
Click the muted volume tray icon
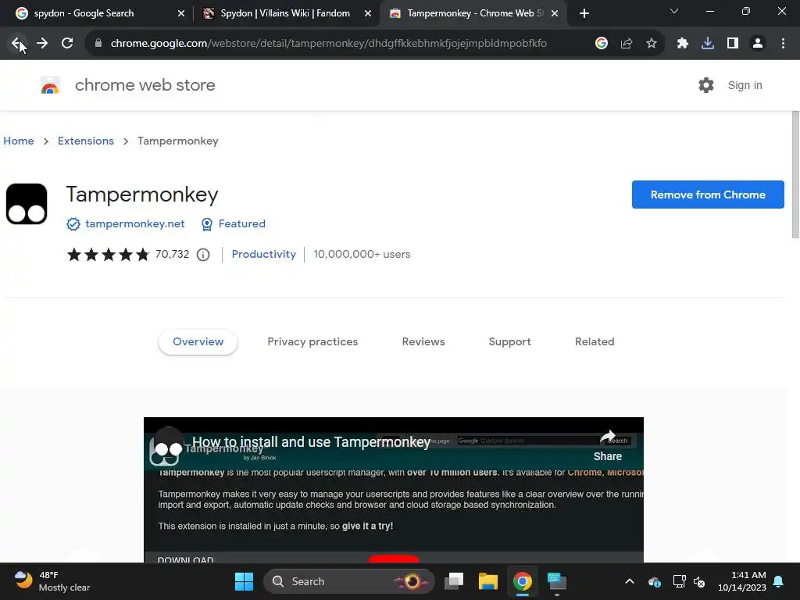coord(699,581)
